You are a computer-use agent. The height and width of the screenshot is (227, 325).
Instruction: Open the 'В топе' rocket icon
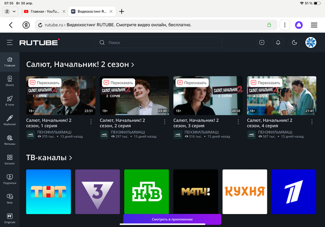(x=10, y=101)
